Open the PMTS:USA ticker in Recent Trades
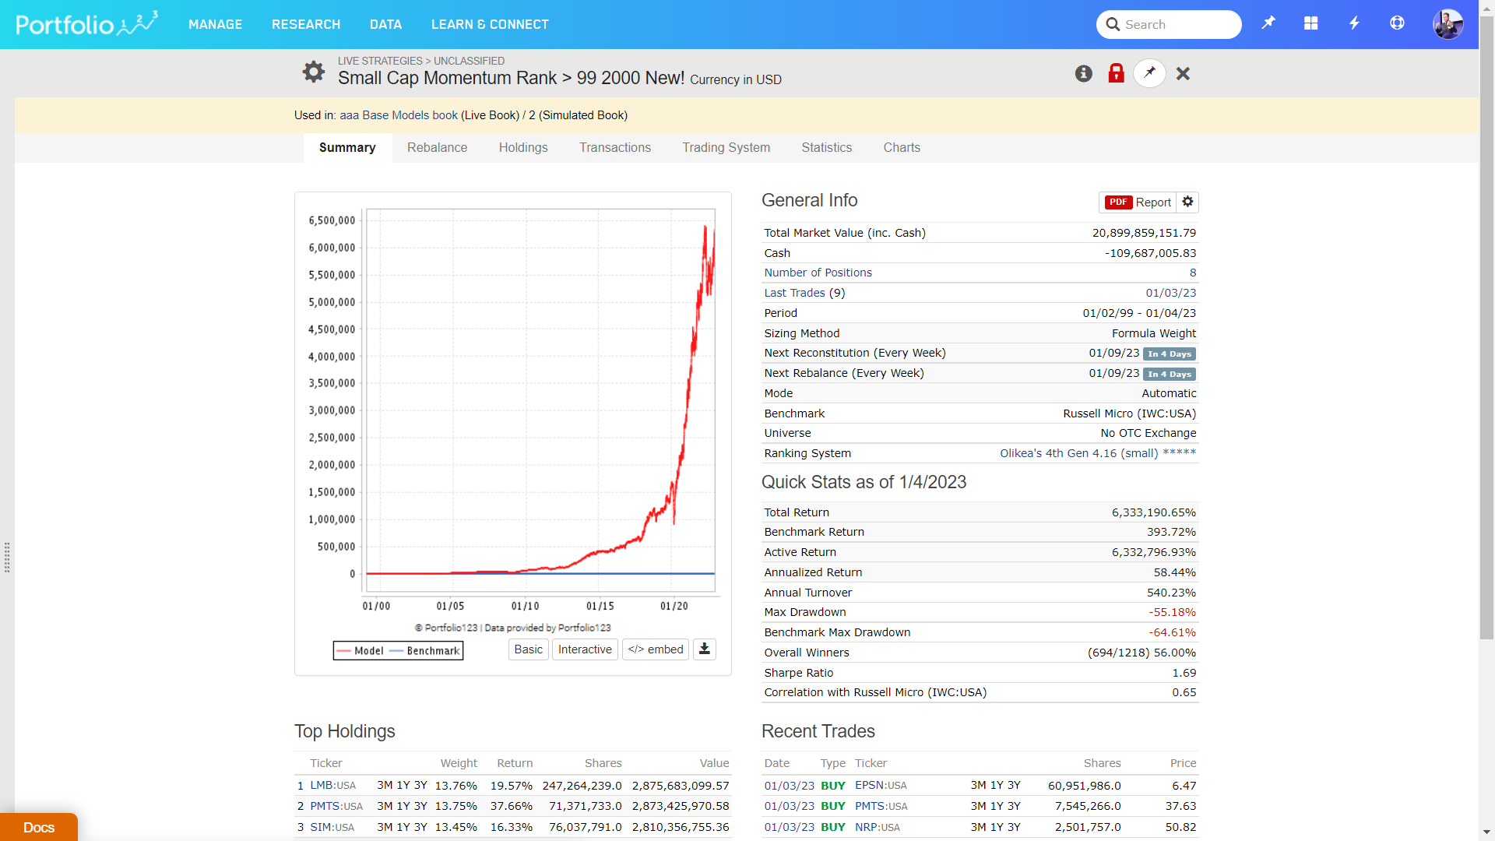 [881, 806]
